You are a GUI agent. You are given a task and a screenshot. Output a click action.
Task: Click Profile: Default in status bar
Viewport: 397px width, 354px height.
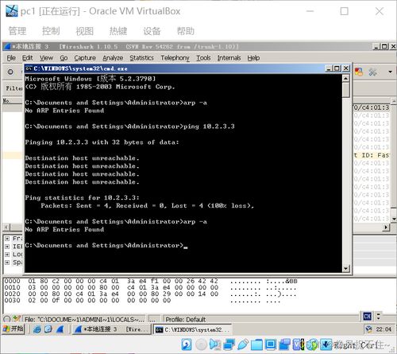tap(185, 319)
